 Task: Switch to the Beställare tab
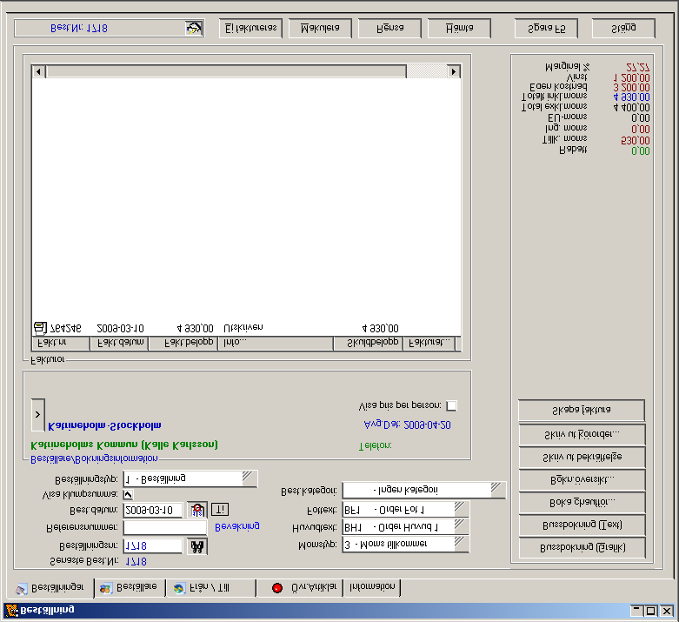pos(130,588)
